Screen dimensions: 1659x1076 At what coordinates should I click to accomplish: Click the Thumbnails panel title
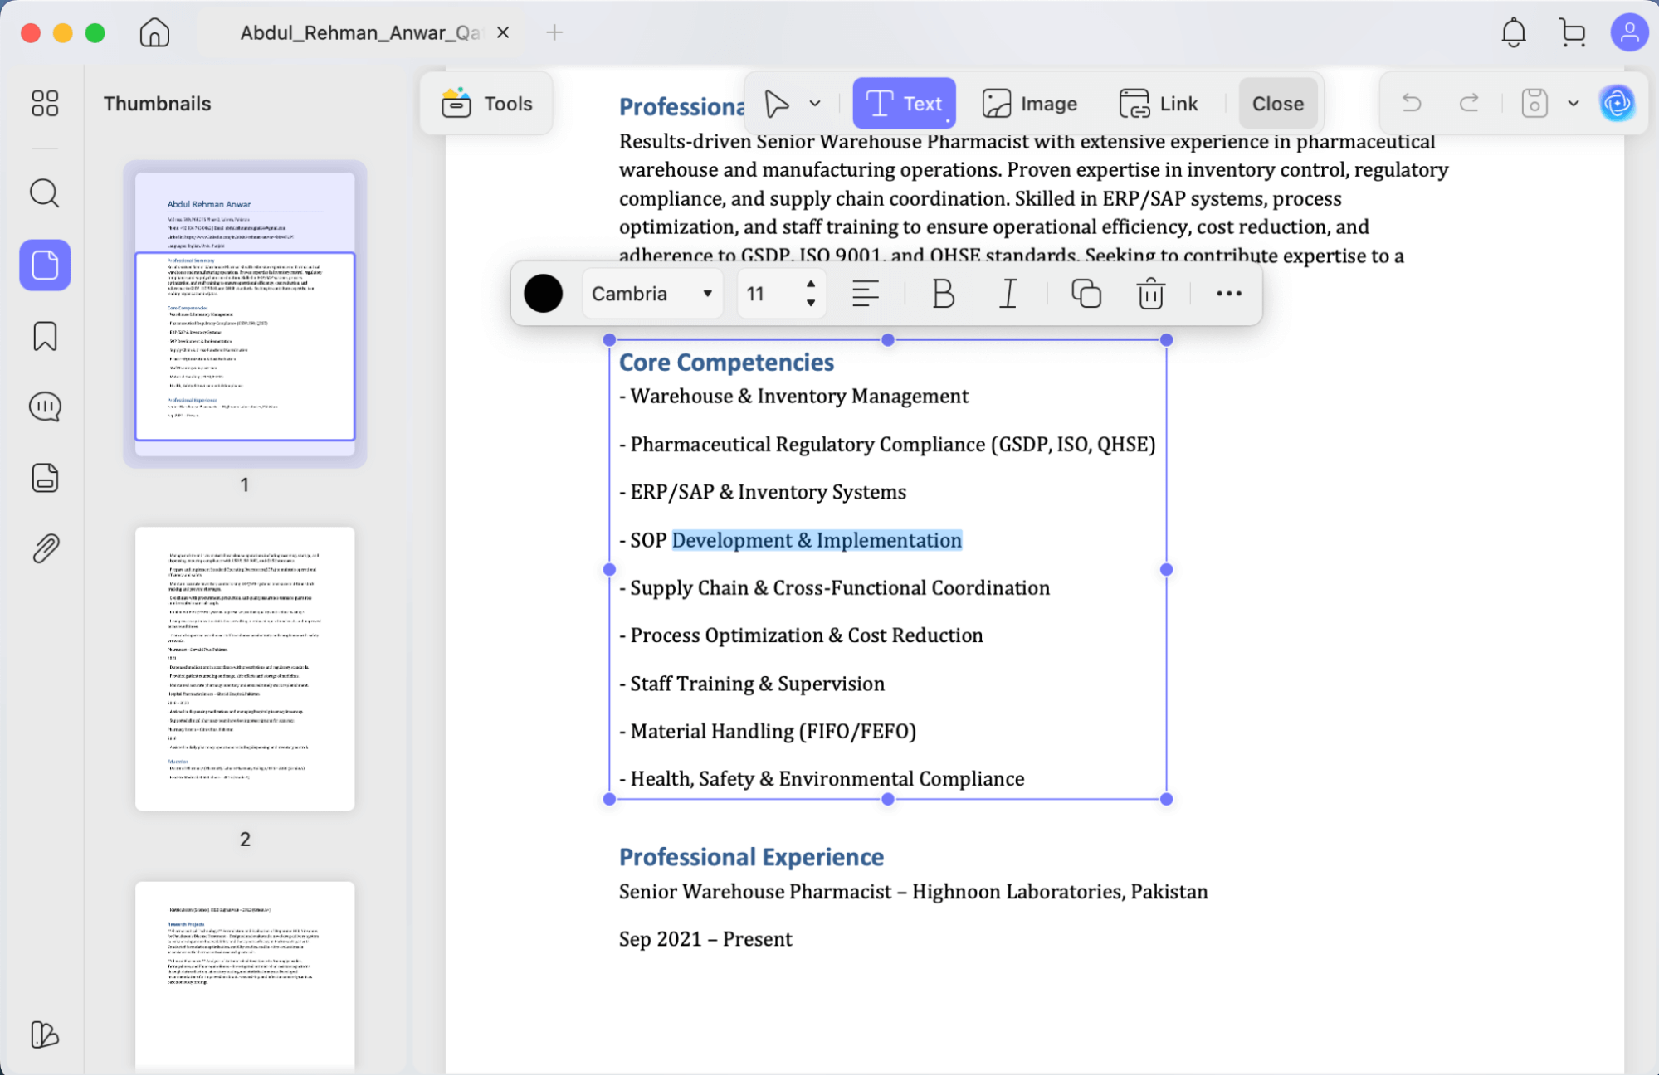point(157,104)
